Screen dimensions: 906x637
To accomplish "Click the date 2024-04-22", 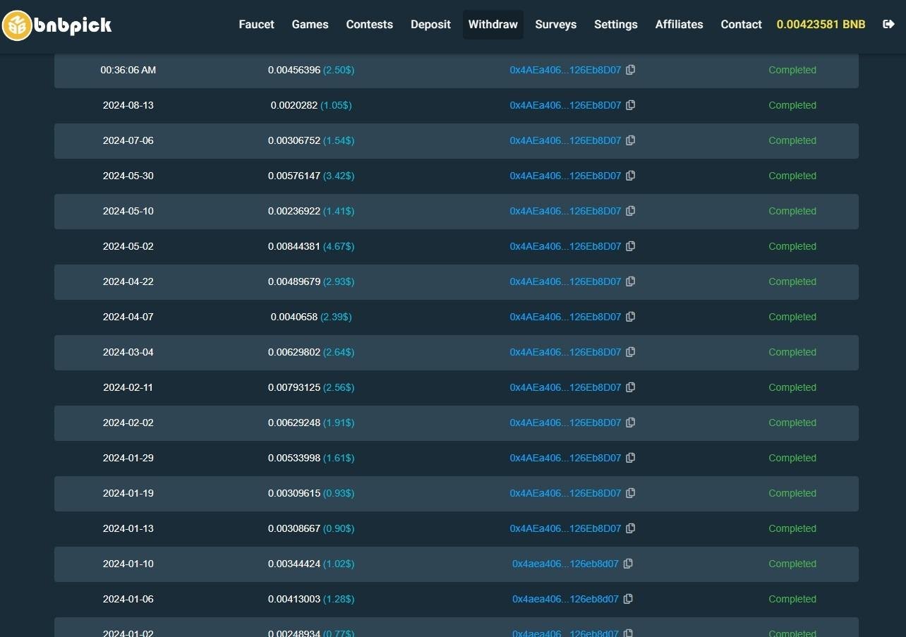I will click(x=128, y=281).
